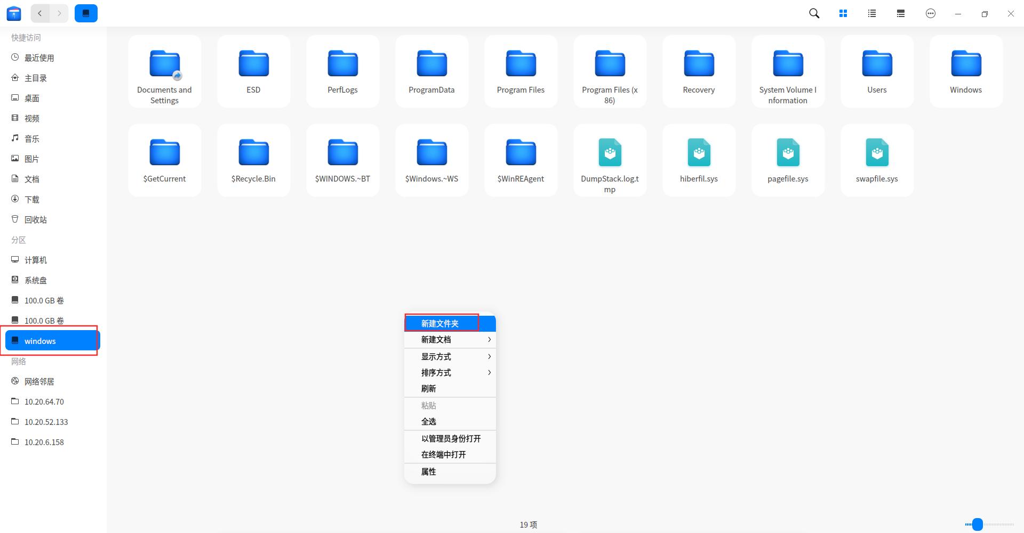Open 下载 in the sidebar
This screenshot has width=1024, height=533.
pyautogui.click(x=53, y=199)
